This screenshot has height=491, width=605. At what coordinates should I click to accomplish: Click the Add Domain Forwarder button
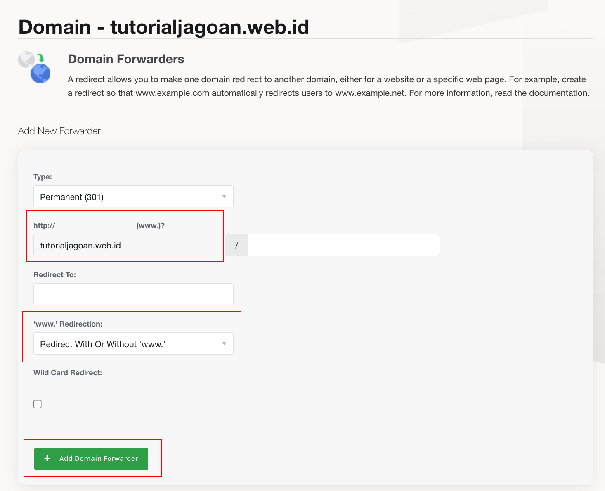coord(91,459)
